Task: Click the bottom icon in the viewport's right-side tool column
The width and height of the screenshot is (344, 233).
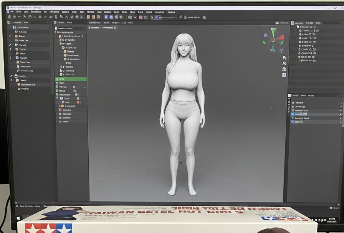Action: coord(284,75)
